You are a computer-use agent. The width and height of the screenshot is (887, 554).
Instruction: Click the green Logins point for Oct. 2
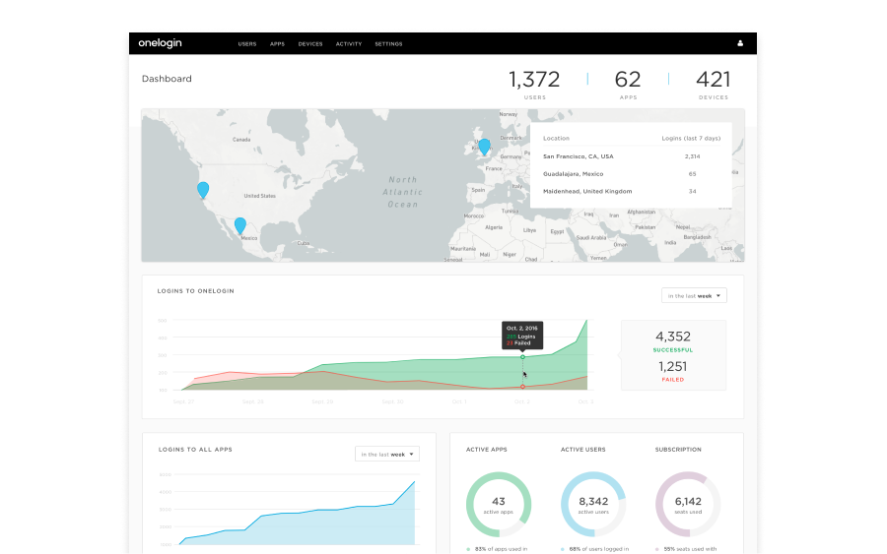[x=522, y=357]
